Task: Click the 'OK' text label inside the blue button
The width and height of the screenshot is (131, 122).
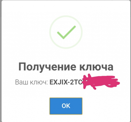Action: 66,106
